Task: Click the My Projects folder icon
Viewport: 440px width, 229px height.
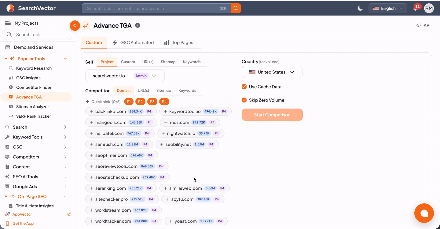Action: point(8,23)
